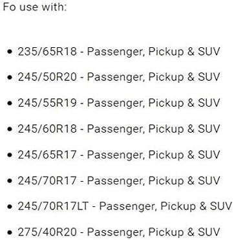Click the 235/65R18 tire size entry
Image resolution: width=234 pixels, height=240 pixels.
point(119,52)
